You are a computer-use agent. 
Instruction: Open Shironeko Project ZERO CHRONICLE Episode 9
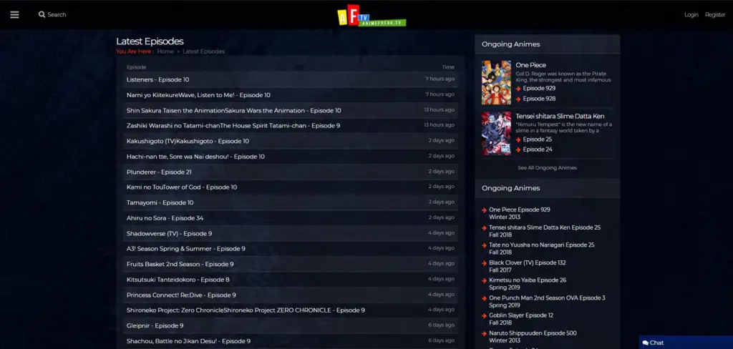click(246, 310)
